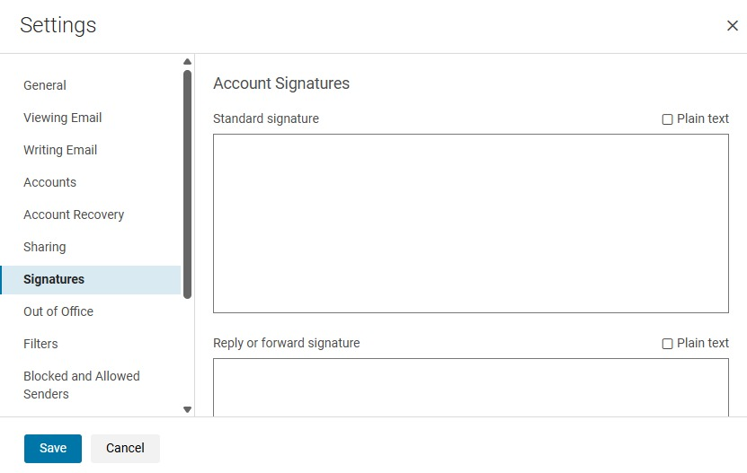Switch to Sharing settings
The image size is (747, 473).
tap(44, 247)
